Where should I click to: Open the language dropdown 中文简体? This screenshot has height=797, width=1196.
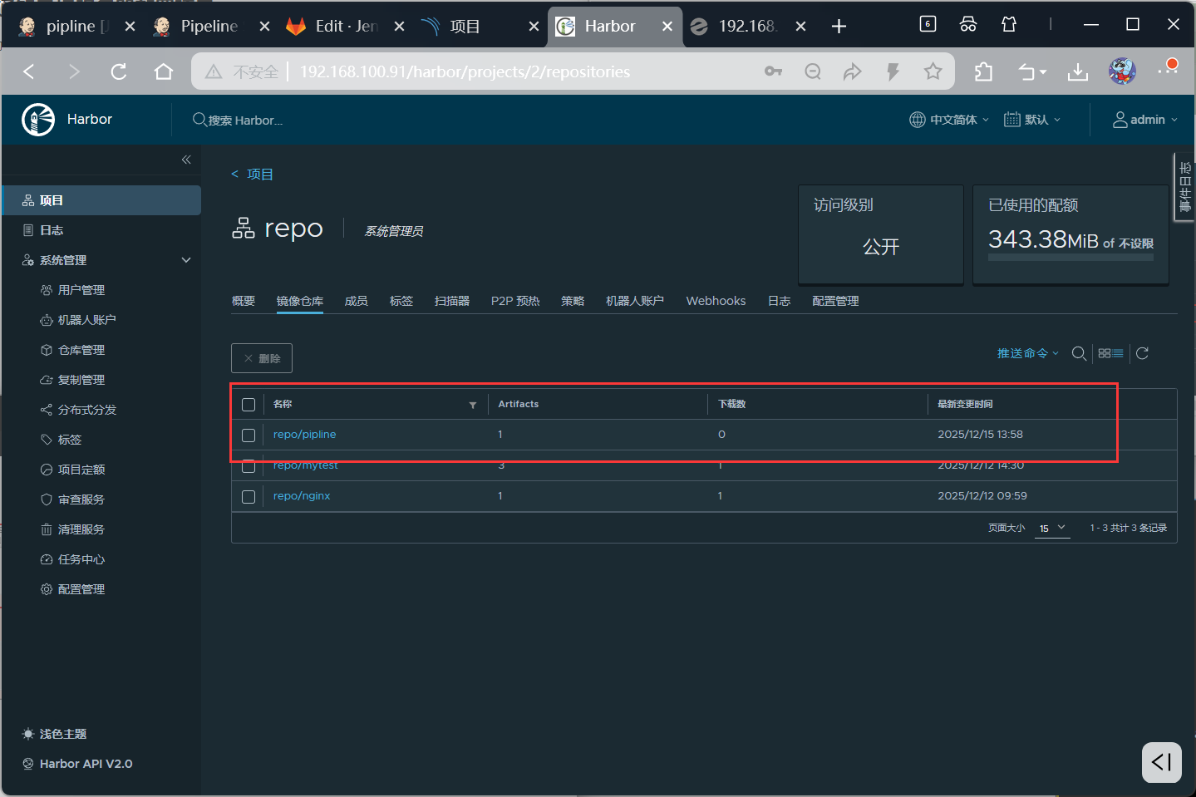coord(949,120)
